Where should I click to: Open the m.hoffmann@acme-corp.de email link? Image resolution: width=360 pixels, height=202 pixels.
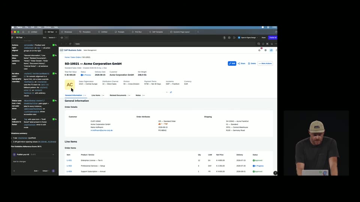click(102, 130)
